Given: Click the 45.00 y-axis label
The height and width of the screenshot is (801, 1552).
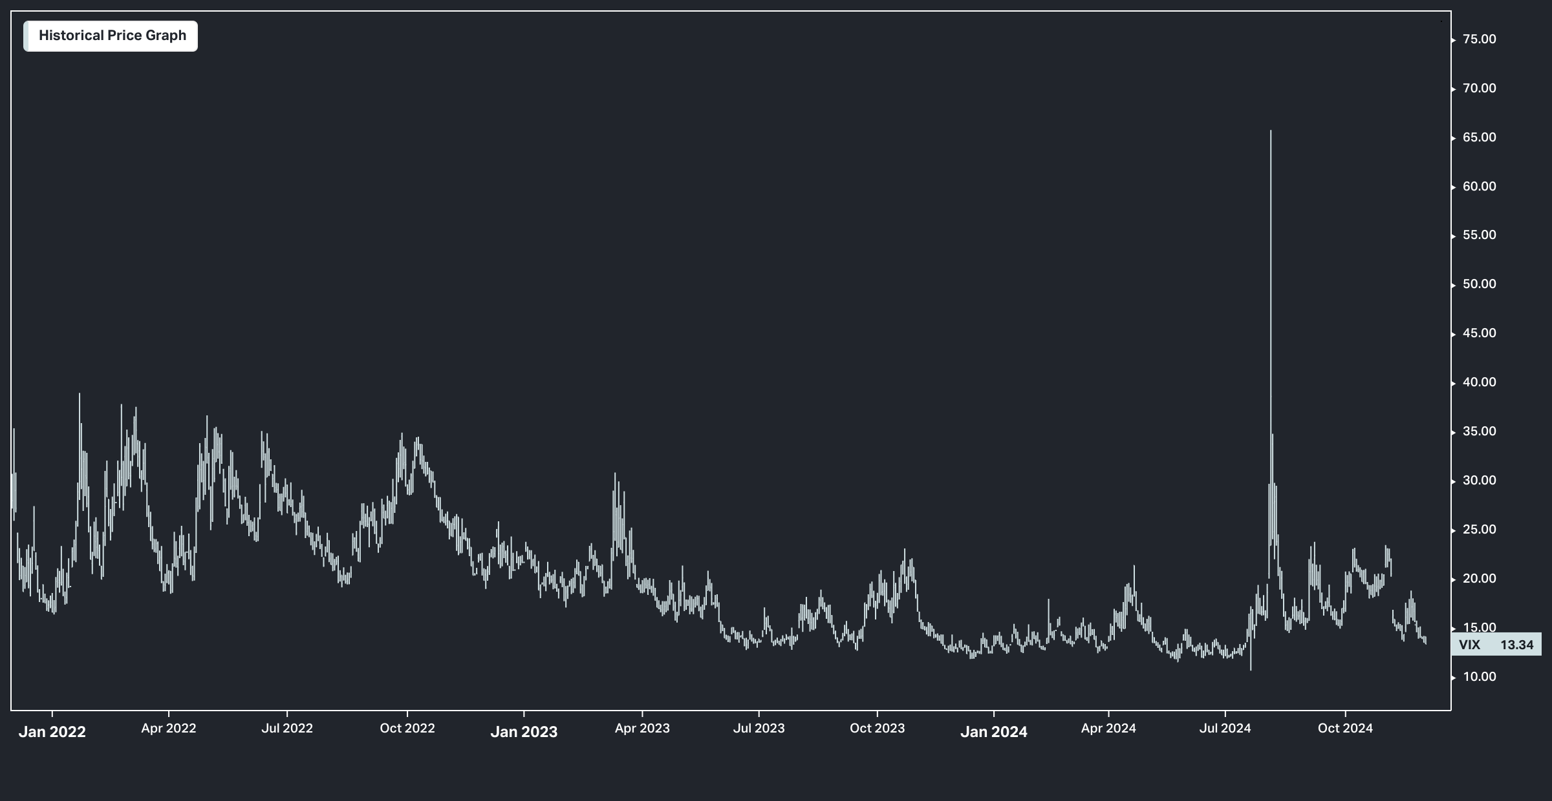Looking at the screenshot, I should tap(1480, 333).
